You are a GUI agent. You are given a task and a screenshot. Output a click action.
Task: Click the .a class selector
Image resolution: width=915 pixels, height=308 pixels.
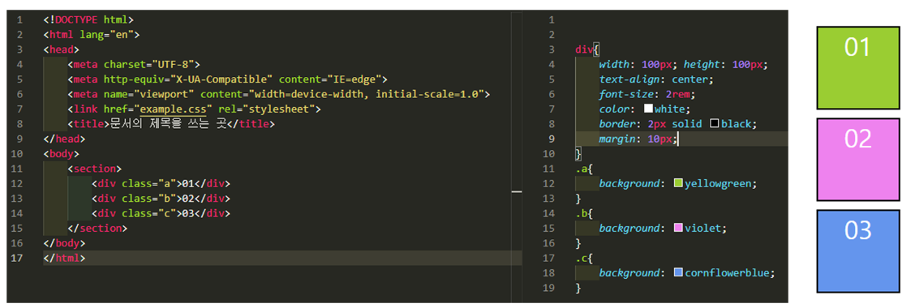tap(581, 169)
